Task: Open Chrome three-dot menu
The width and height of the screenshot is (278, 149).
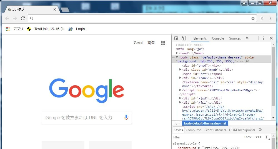Action: coord(271,18)
